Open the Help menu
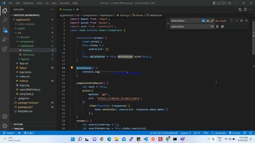The width and height of the screenshot is (255, 143). (75, 3)
